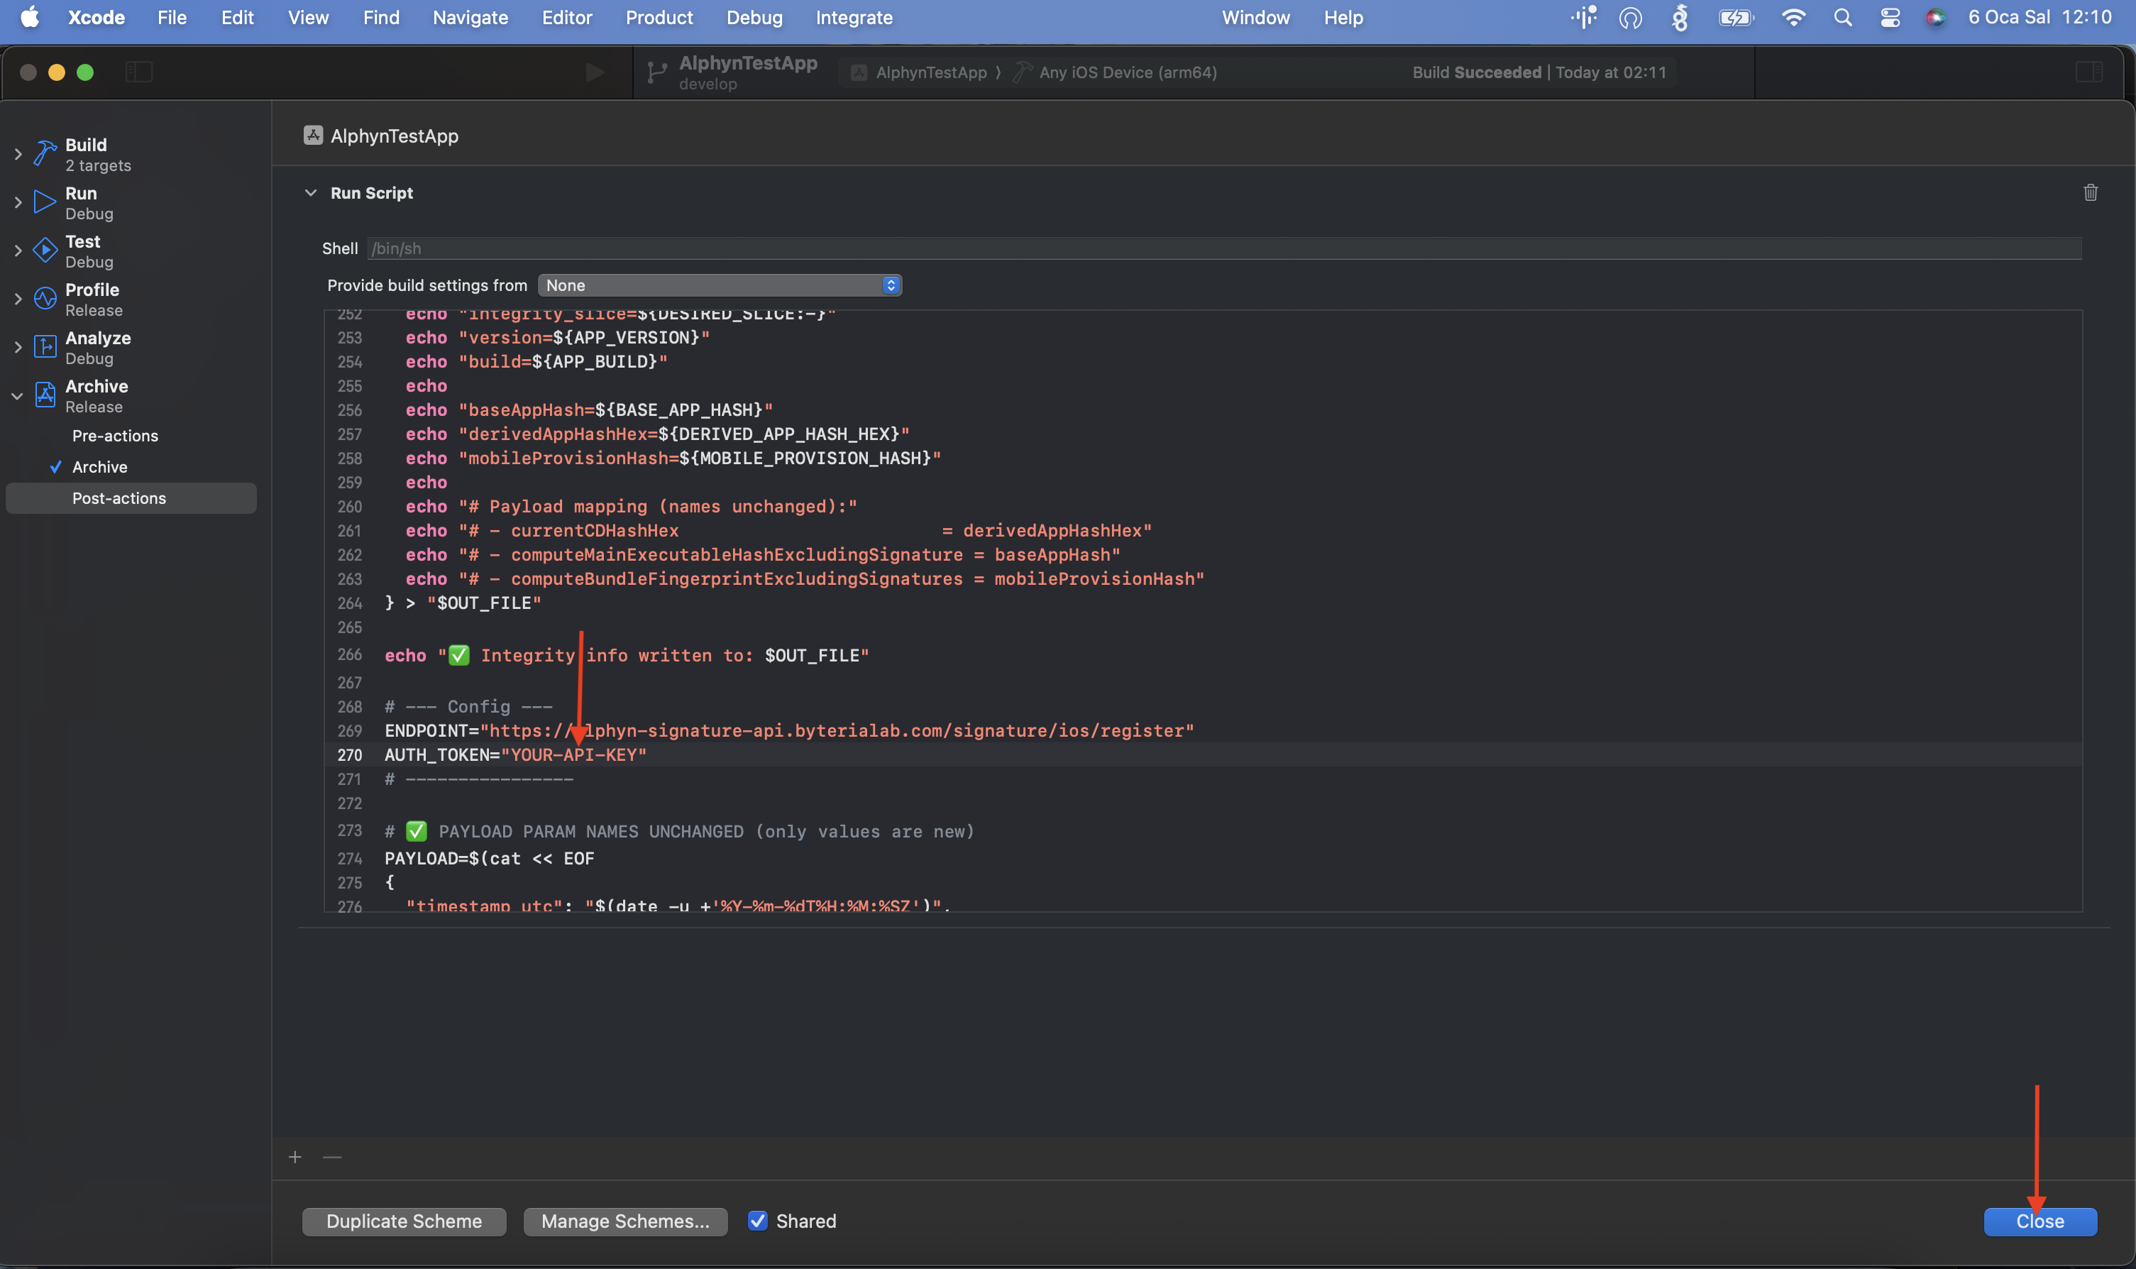Open Spotlight search in menu bar
The height and width of the screenshot is (1269, 2136).
tap(1843, 17)
